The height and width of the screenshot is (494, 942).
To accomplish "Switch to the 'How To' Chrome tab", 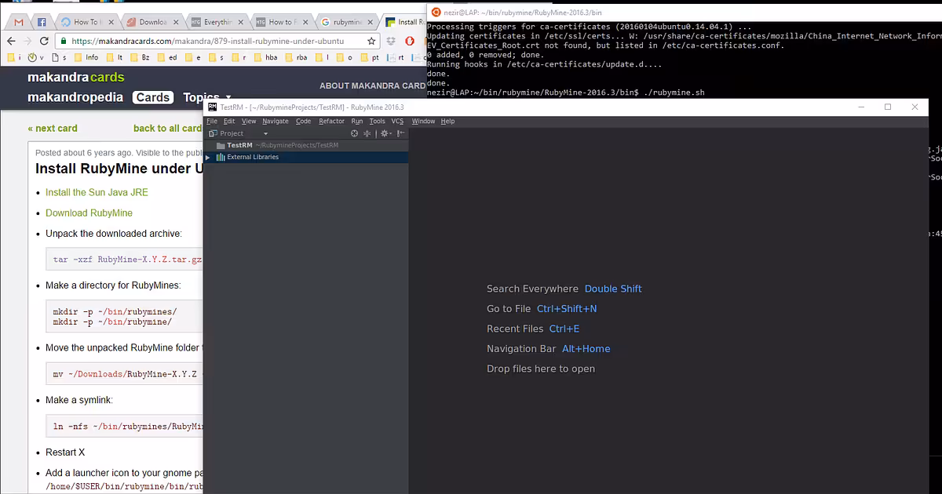I will click(86, 22).
